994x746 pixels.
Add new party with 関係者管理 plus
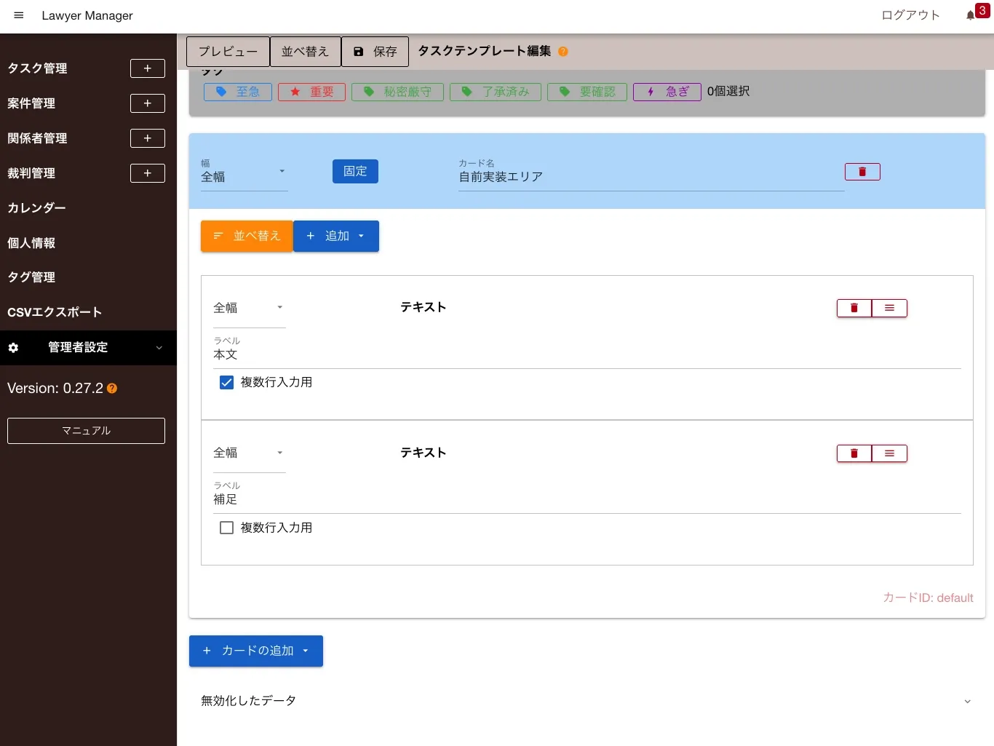(x=148, y=138)
